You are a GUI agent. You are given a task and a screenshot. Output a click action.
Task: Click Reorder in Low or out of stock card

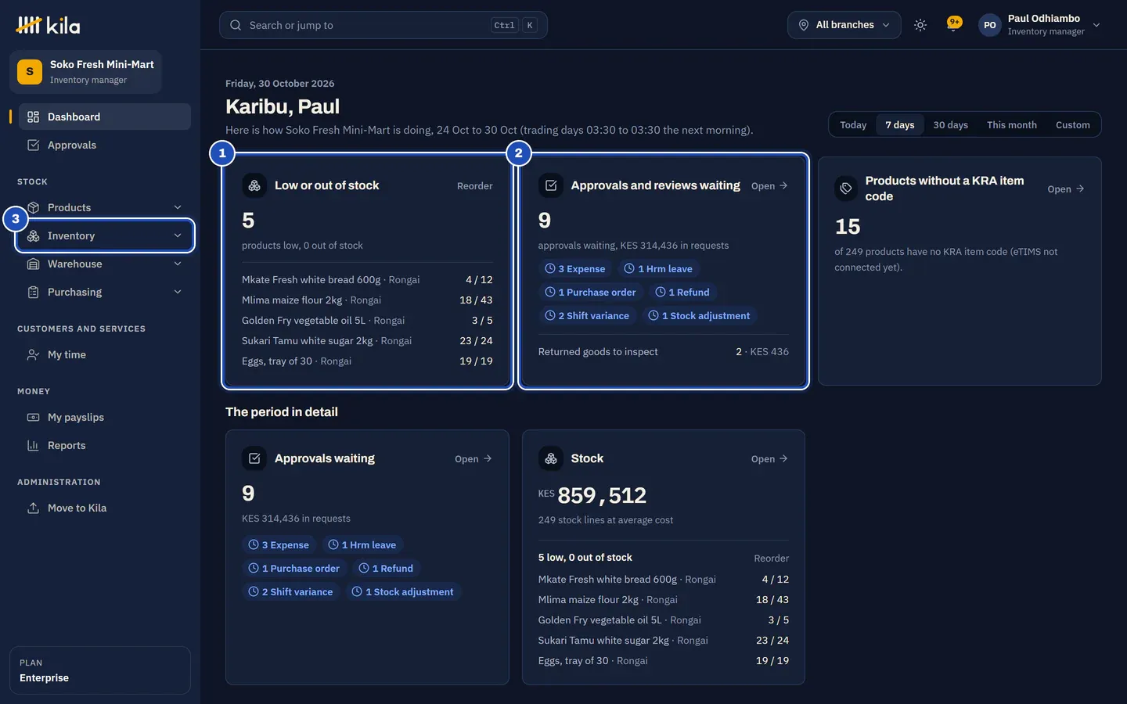pyautogui.click(x=474, y=186)
